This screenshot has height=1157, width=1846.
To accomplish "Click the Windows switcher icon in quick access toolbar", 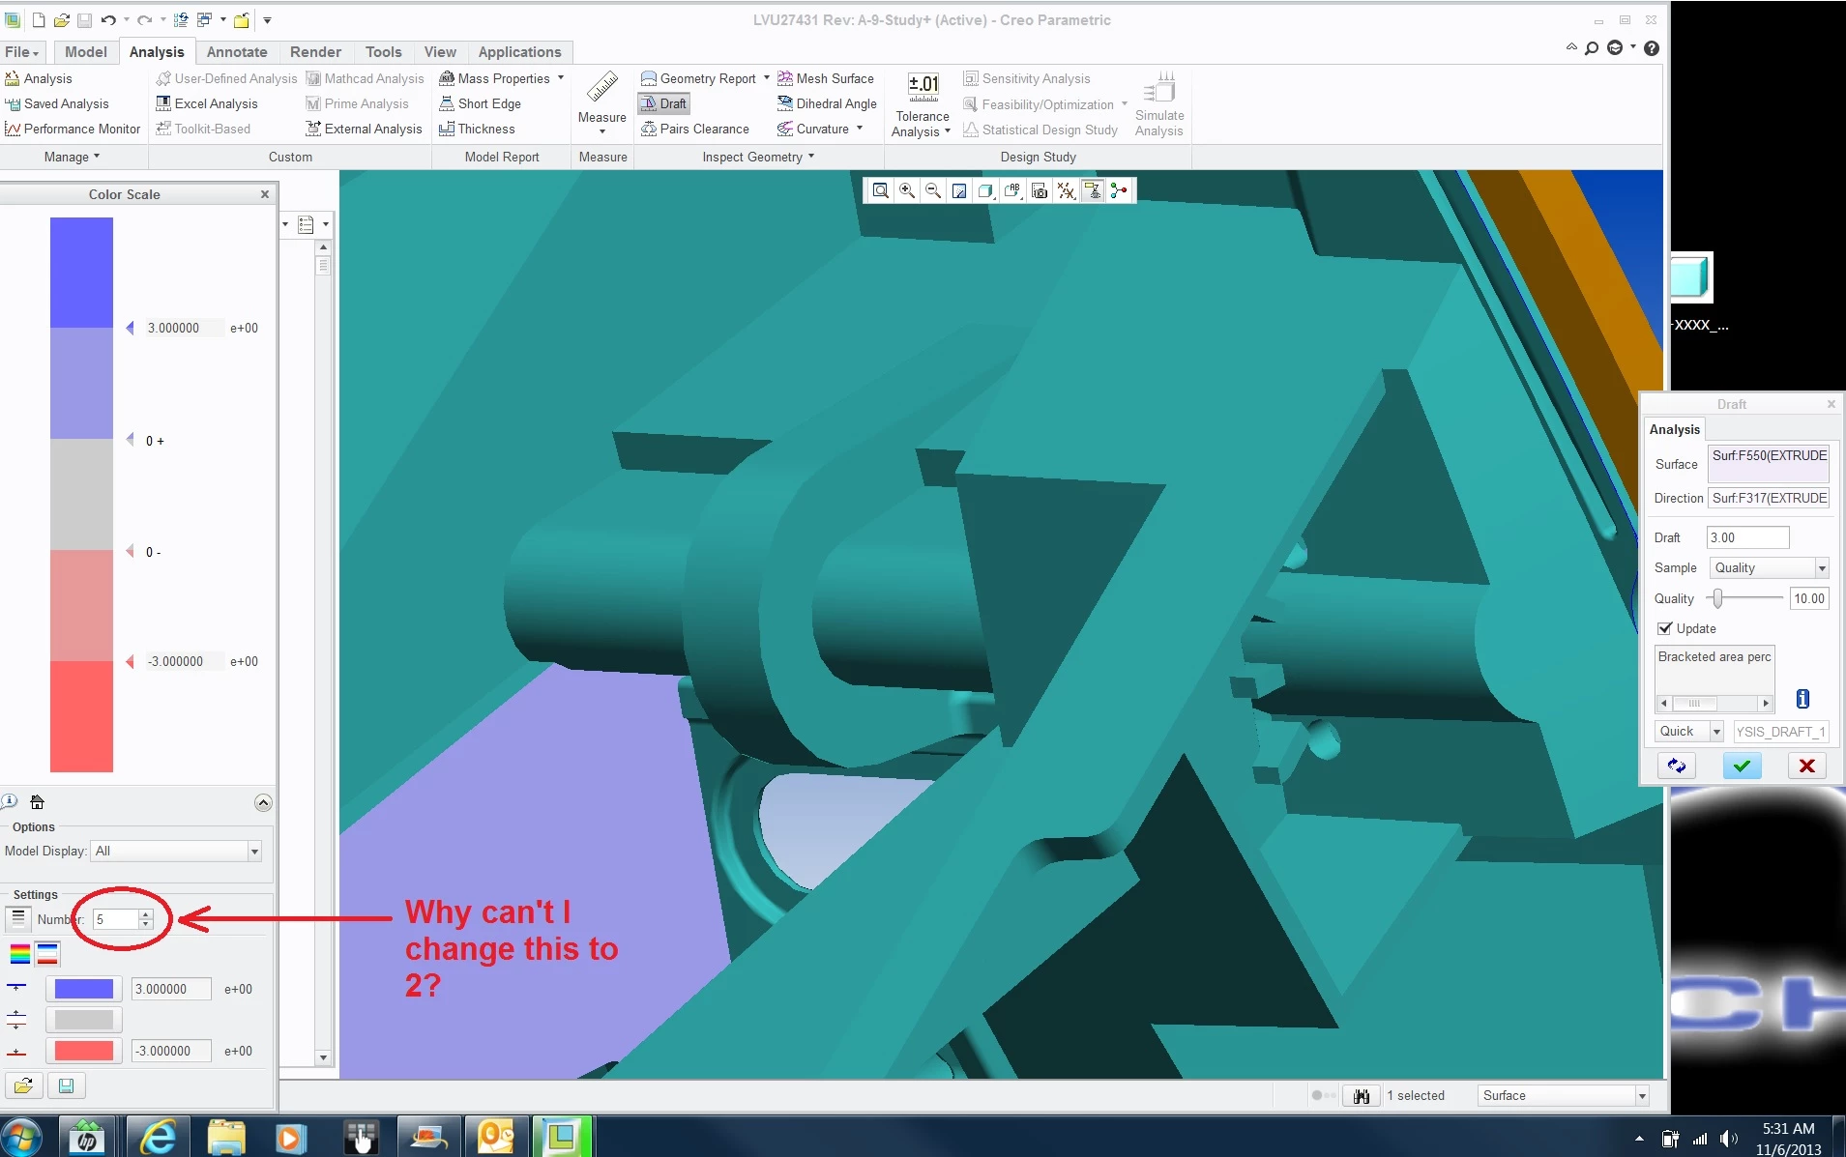I will pos(204,19).
